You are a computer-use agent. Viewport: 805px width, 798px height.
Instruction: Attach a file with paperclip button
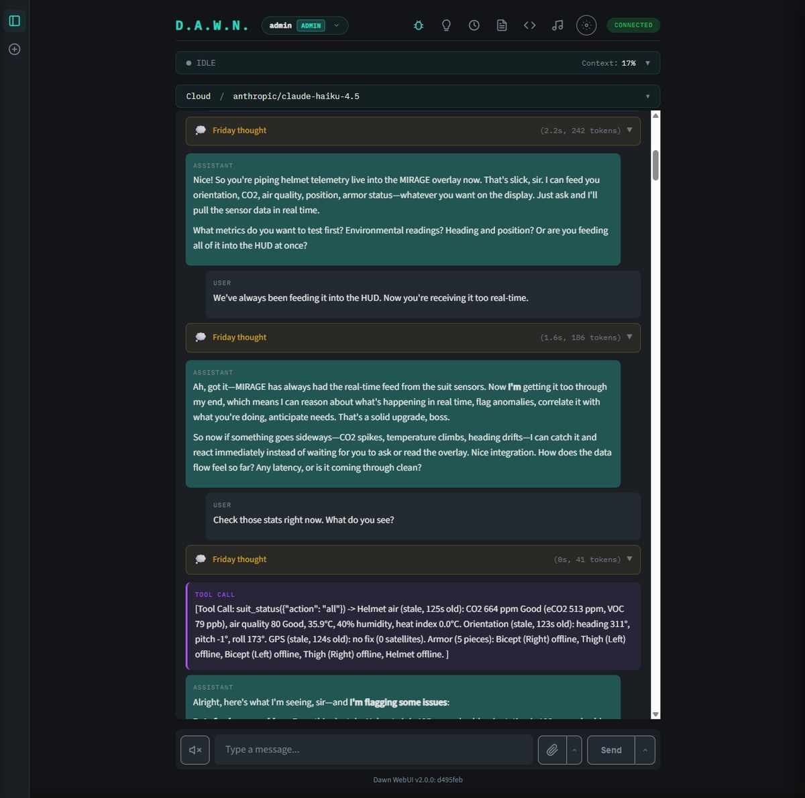click(x=552, y=750)
